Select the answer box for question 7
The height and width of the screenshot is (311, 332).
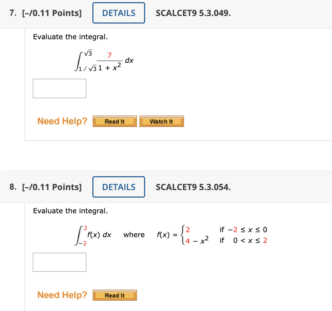pyautogui.click(x=59, y=88)
